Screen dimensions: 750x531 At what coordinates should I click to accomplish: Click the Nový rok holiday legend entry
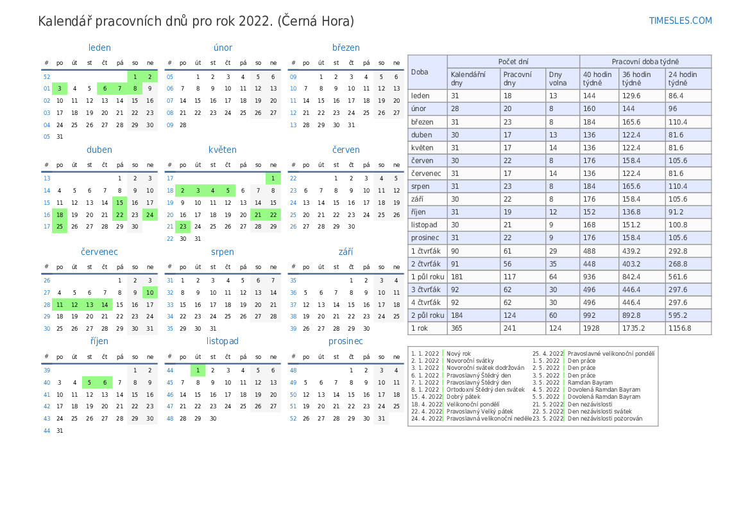pyautogui.click(x=459, y=354)
